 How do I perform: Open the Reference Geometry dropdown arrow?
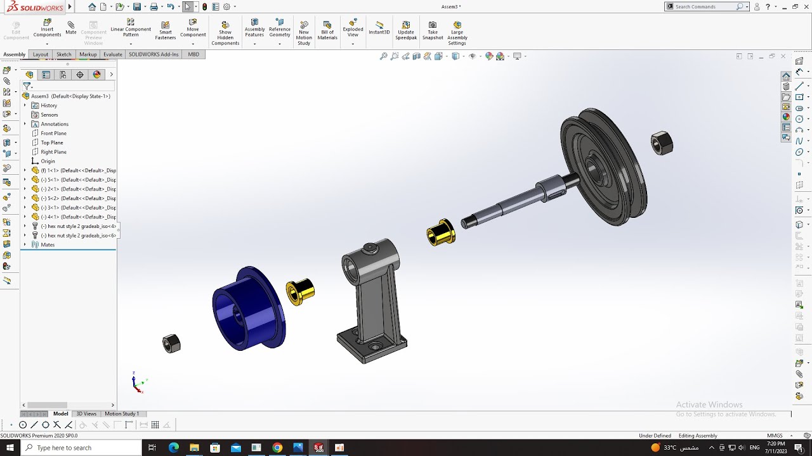pyautogui.click(x=279, y=44)
